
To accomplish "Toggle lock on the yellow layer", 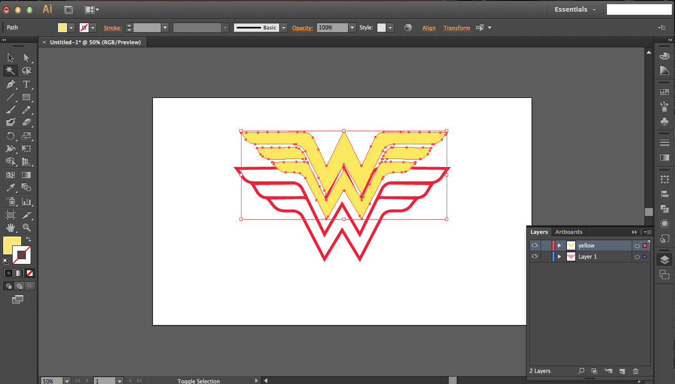I will click(x=546, y=245).
